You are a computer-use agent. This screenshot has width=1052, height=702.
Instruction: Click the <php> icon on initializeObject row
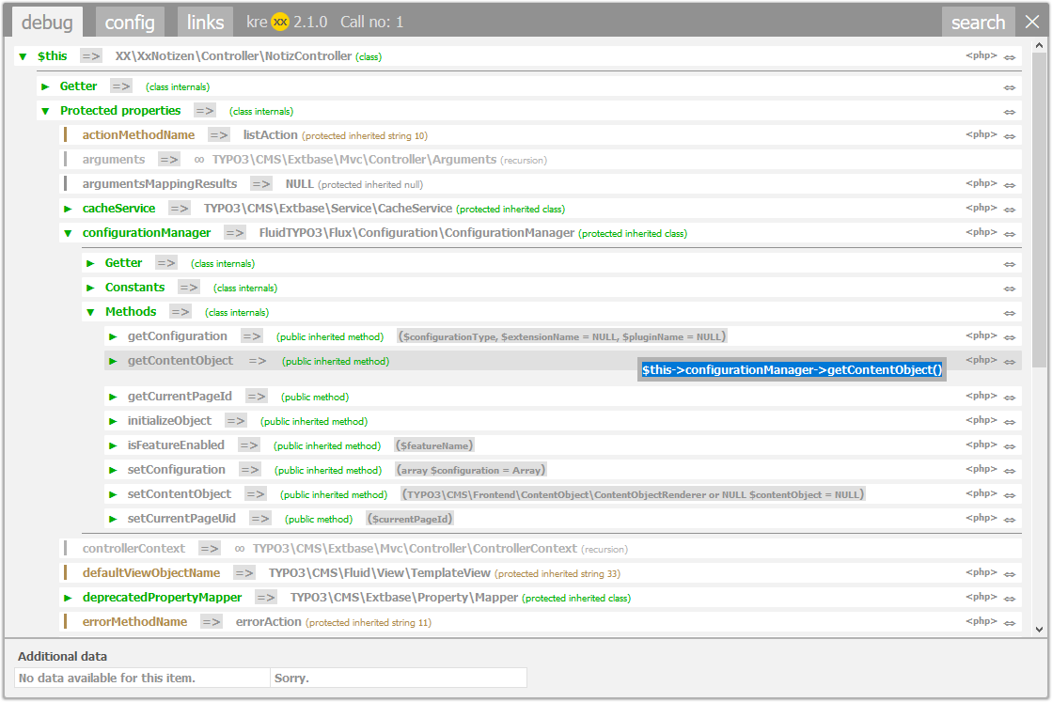981,420
